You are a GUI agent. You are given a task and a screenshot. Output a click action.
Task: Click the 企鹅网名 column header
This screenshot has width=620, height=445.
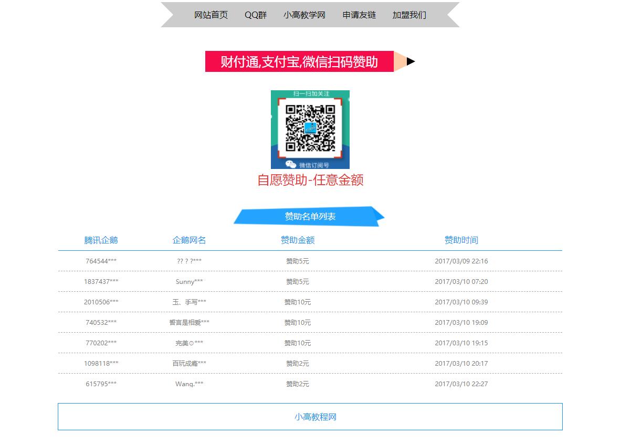pyautogui.click(x=189, y=240)
